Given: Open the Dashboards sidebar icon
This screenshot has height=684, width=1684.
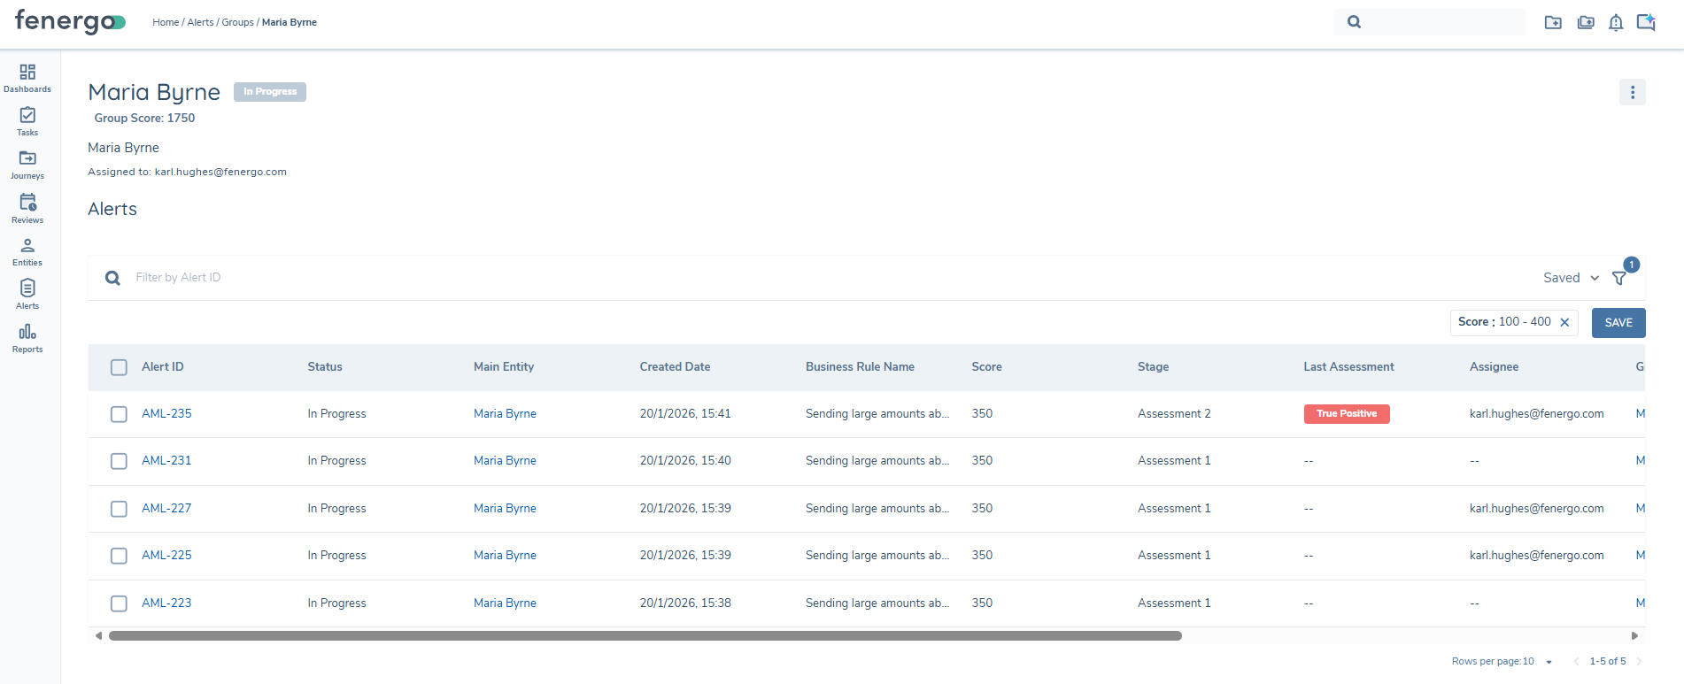Looking at the screenshot, I should [x=27, y=78].
